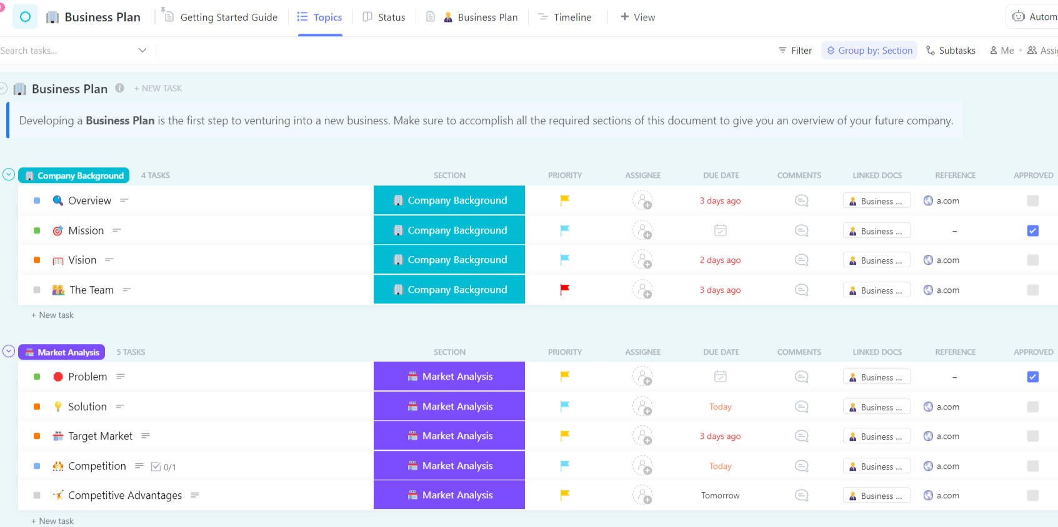The height and width of the screenshot is (527, 1058).
Task: Assign someone to the Mission task
Action: (x=642, y=230)
